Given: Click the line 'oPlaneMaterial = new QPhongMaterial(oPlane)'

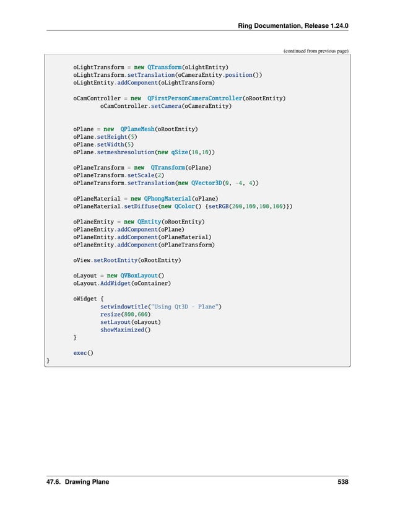Looking at the screenshot, I should coord(145,198).
